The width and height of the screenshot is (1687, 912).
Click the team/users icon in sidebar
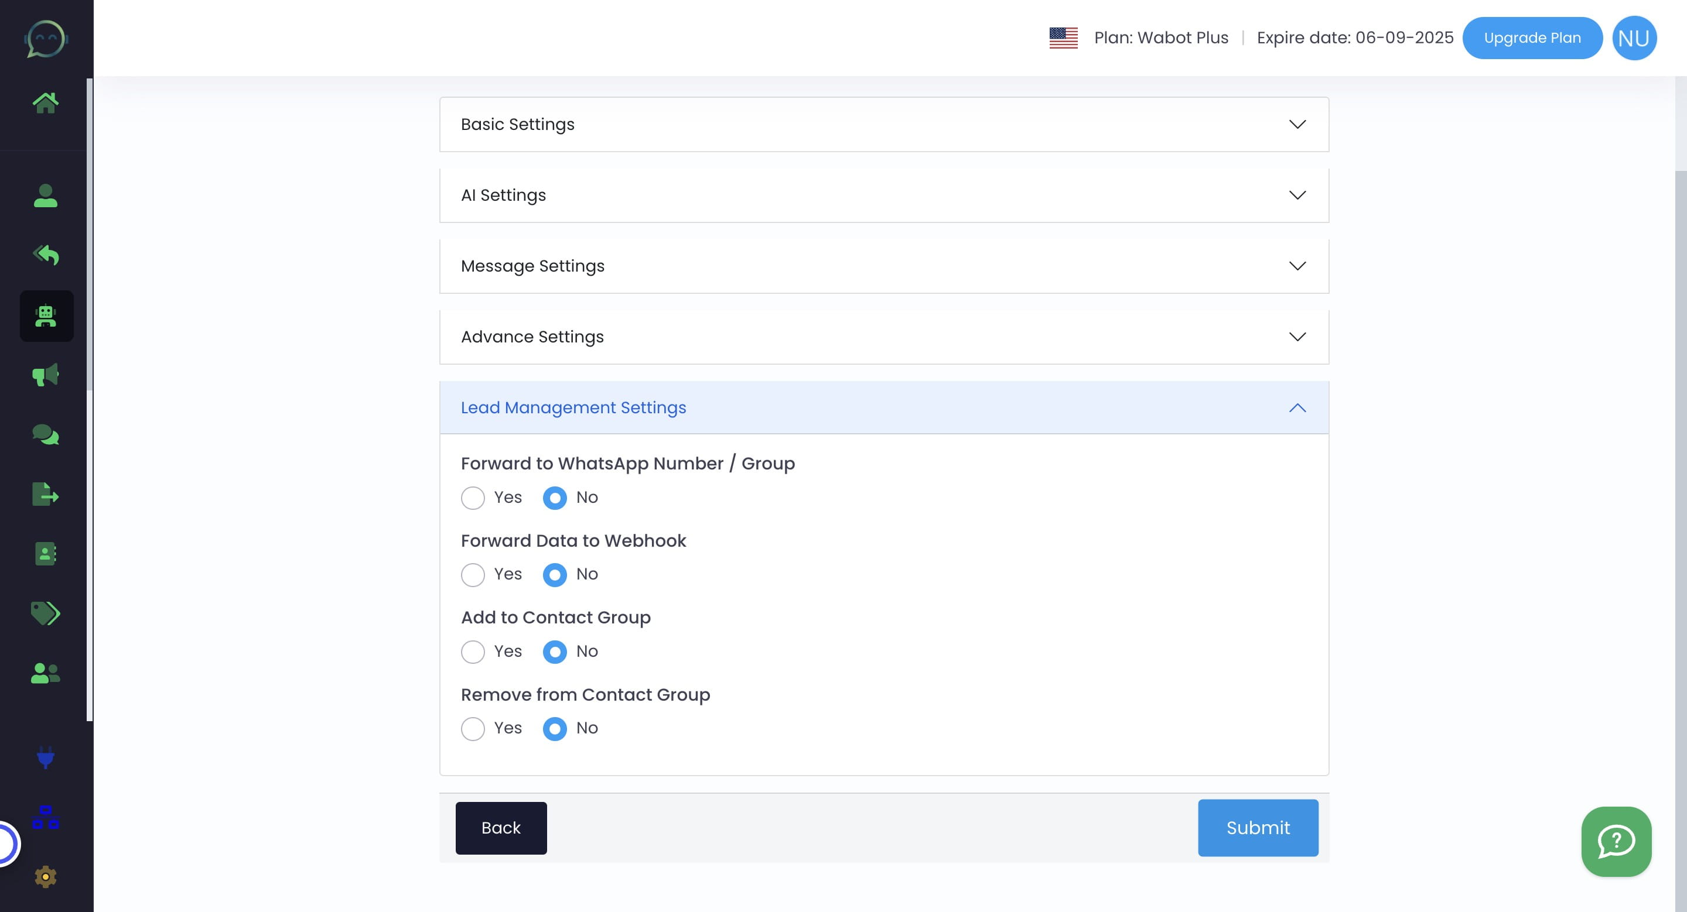(46, 673)
